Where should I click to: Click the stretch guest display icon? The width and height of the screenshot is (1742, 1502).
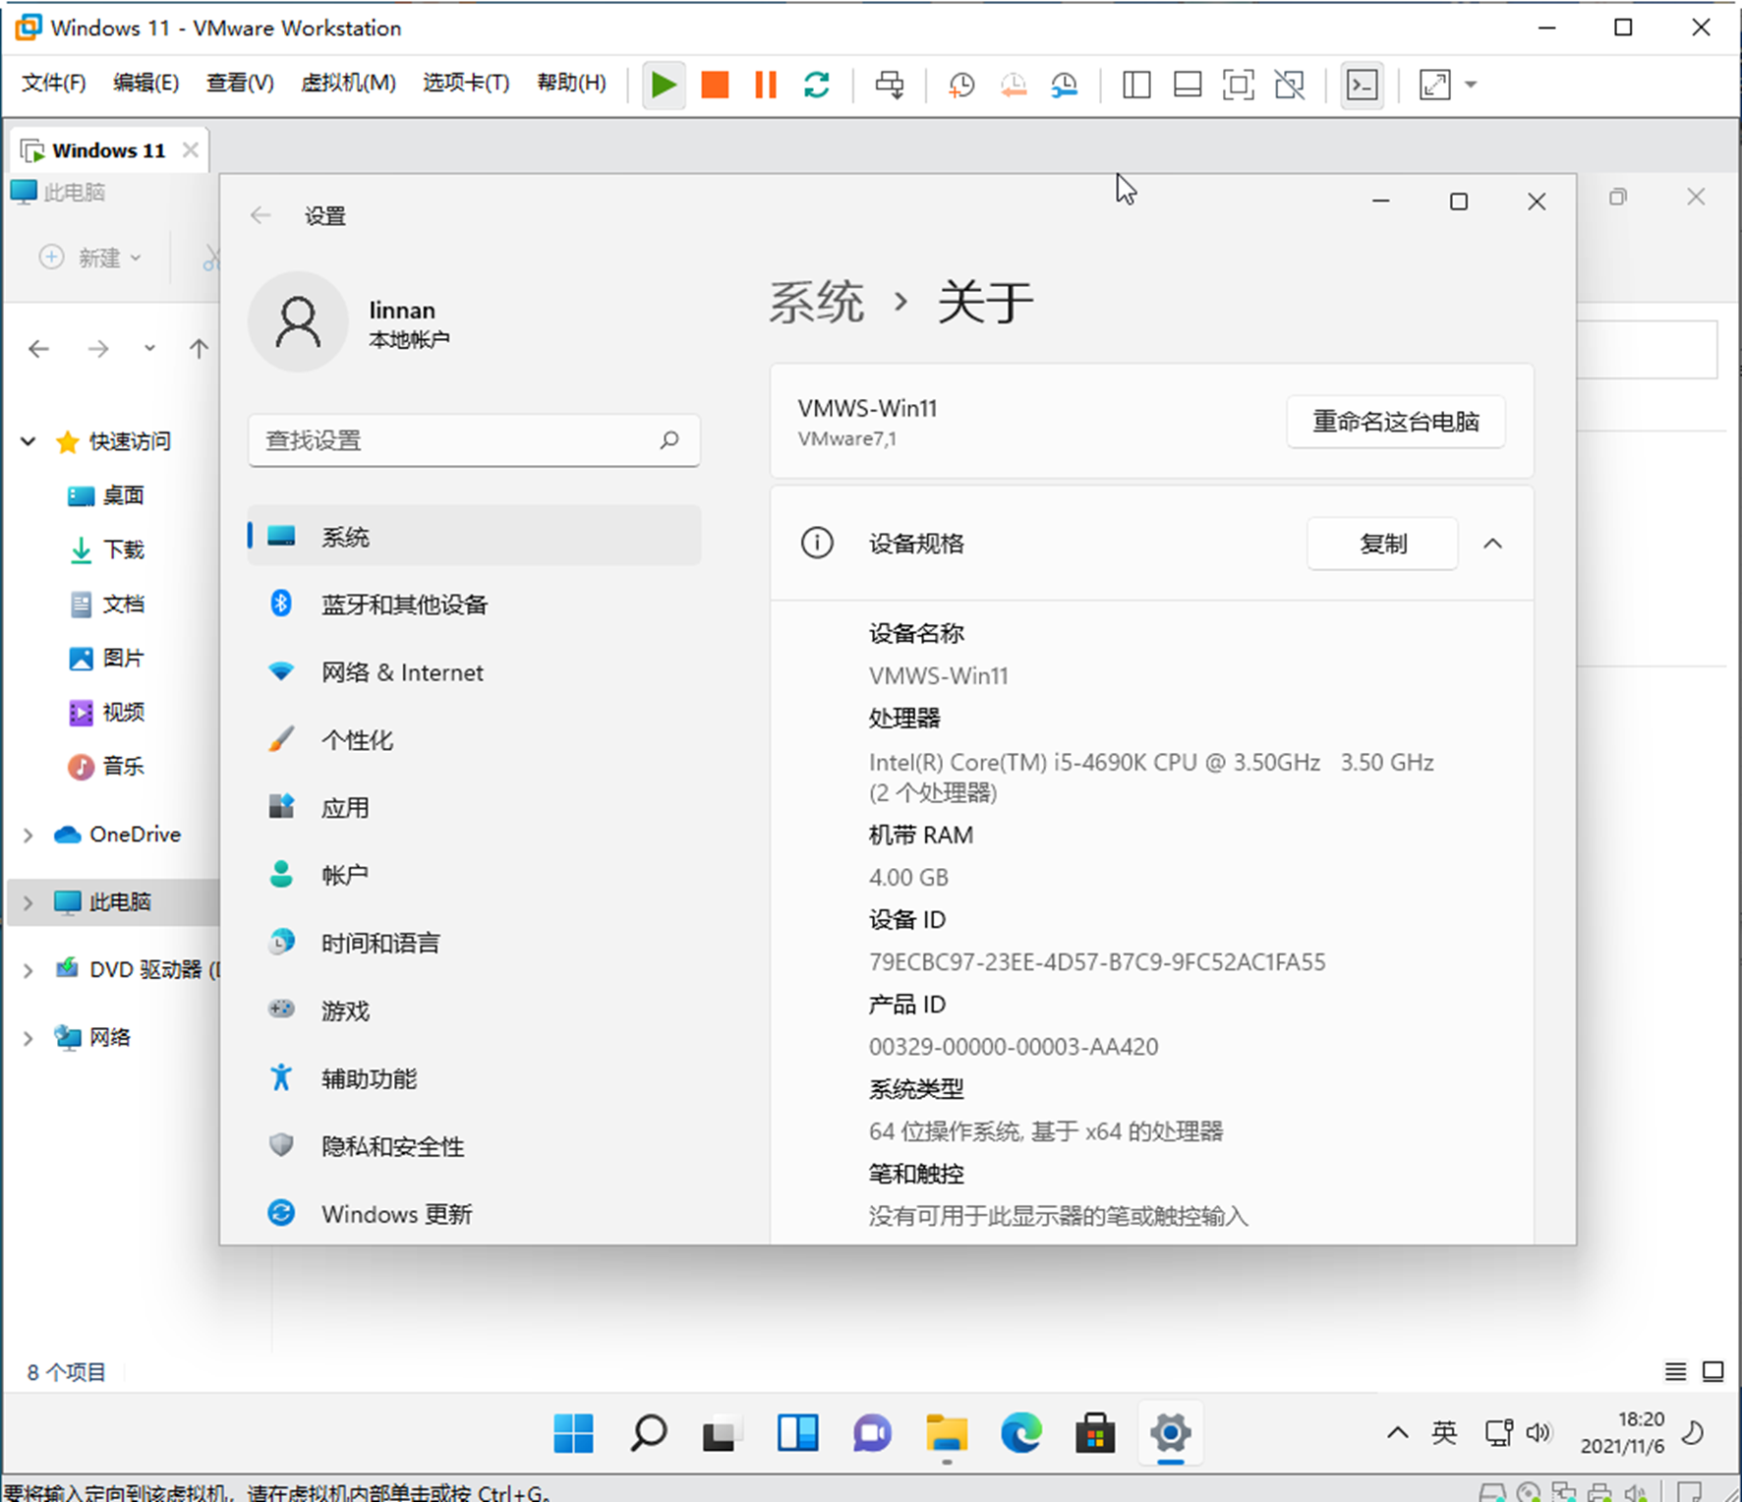1435,85
